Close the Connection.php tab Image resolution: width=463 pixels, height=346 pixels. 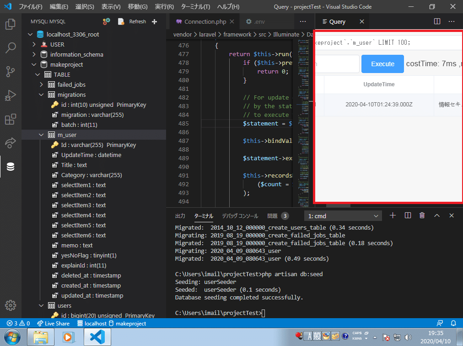point(232,21)
